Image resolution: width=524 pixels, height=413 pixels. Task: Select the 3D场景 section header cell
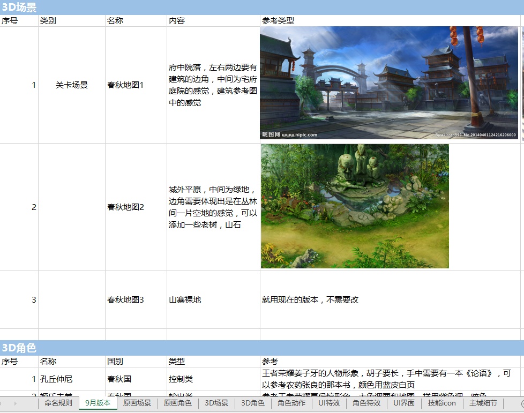pos(262,7)
